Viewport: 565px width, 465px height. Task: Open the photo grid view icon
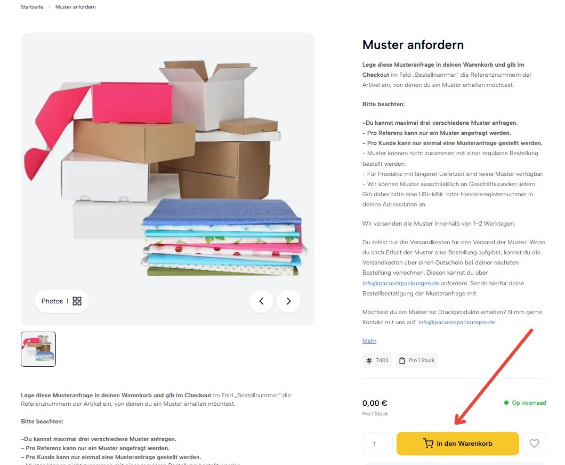pos(77,301)
